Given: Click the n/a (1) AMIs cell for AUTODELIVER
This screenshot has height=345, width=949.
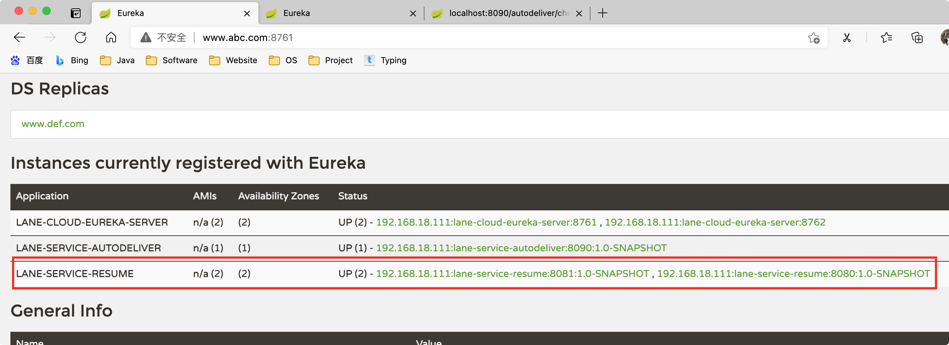Looking at the screenshot, I should pyautogui.click(x=208, y=248).
